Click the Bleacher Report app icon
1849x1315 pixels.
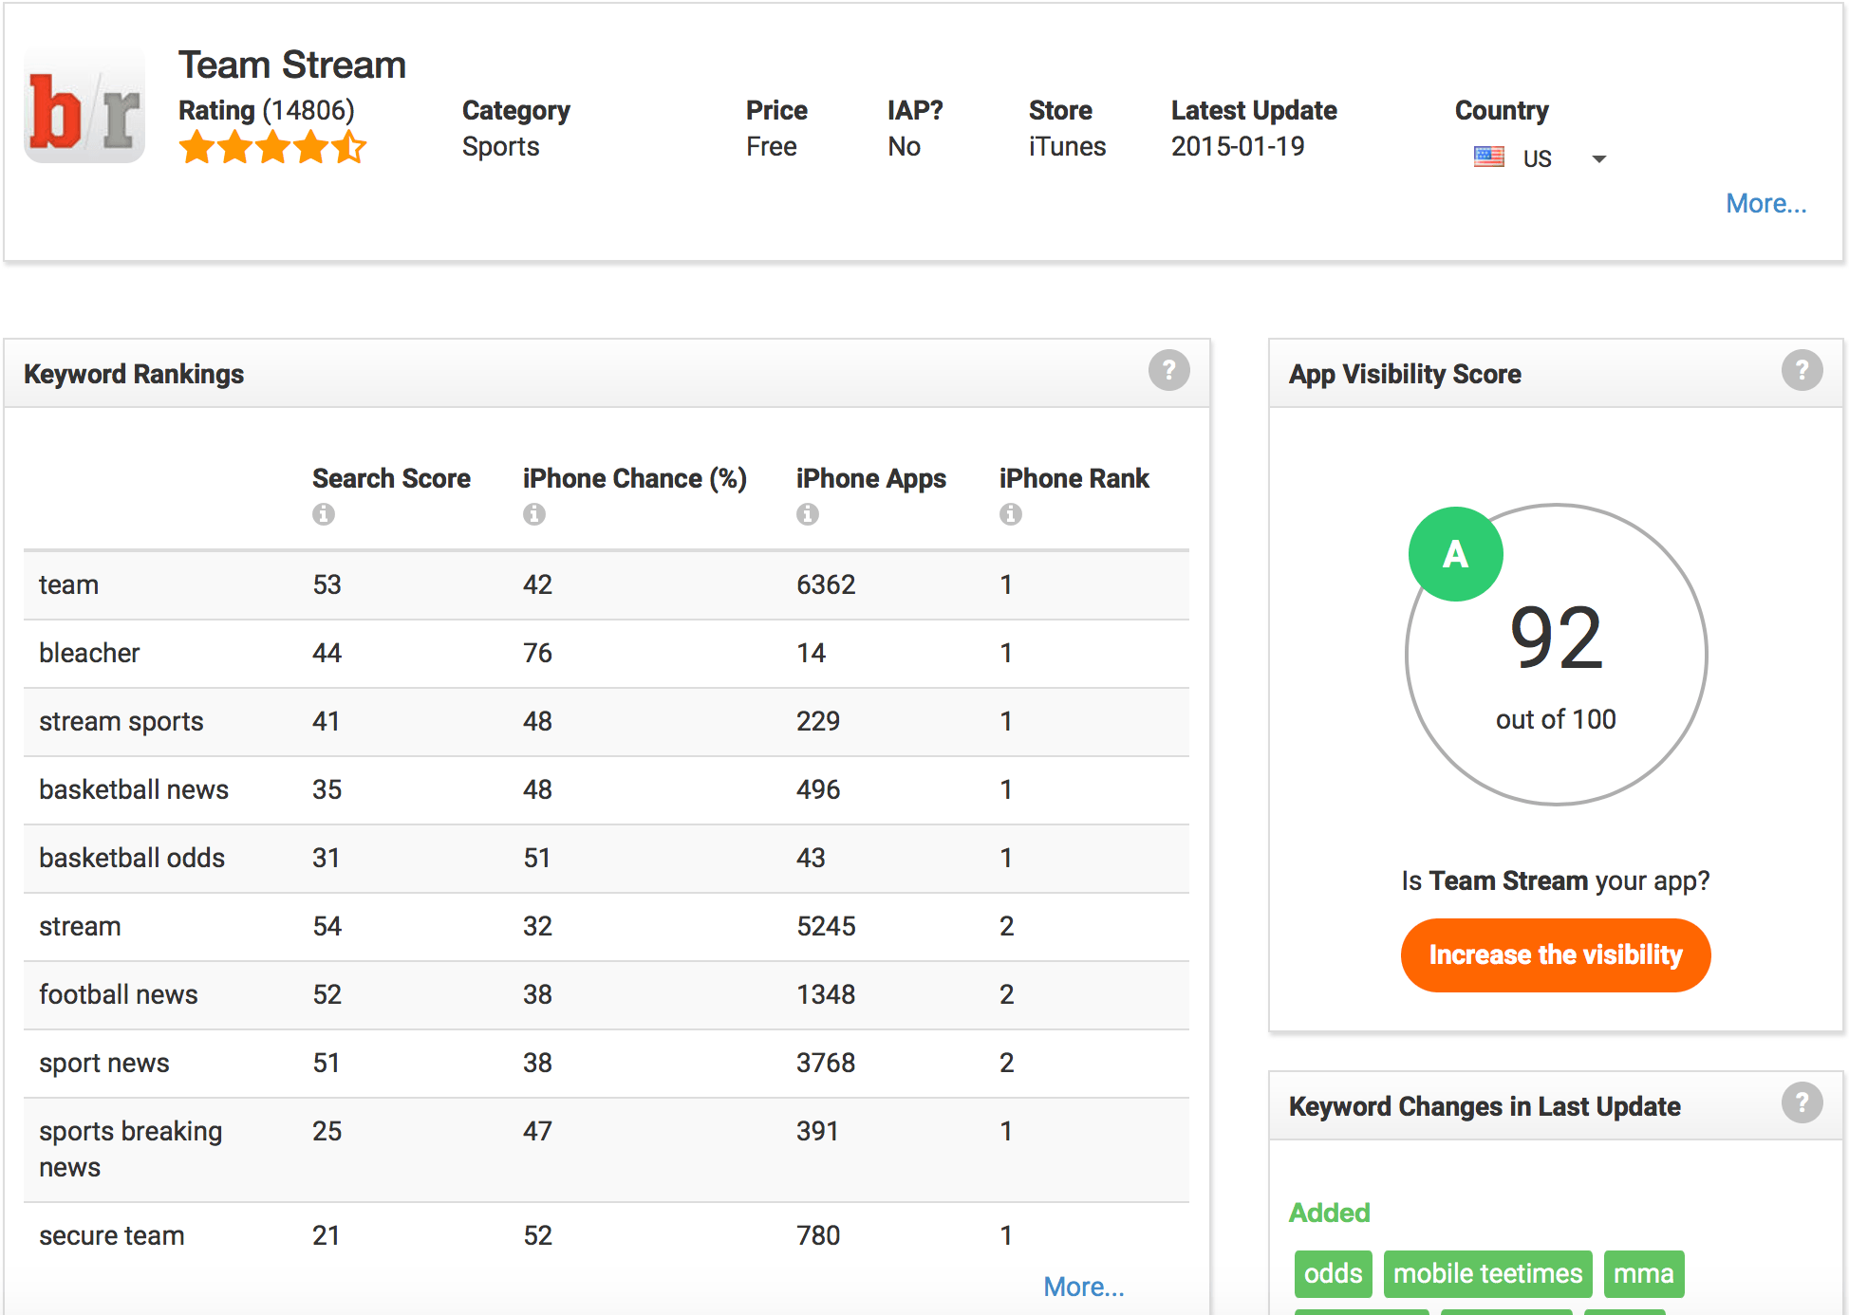[84, 105]
